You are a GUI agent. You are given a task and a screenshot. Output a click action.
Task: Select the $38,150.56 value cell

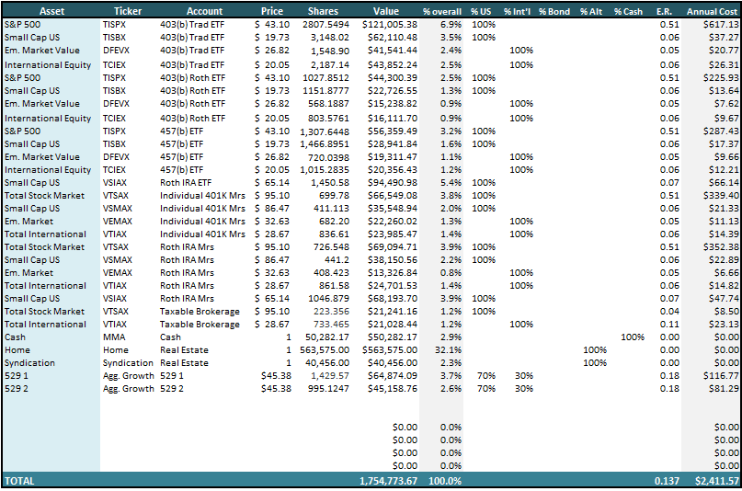pyautogui.click(x=393, y=259)
